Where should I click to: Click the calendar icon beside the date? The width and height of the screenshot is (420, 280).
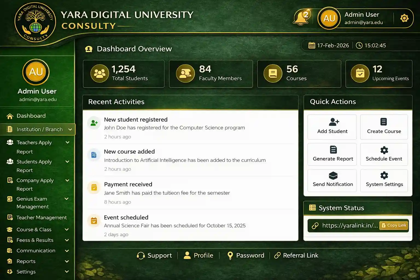(312, 45)
